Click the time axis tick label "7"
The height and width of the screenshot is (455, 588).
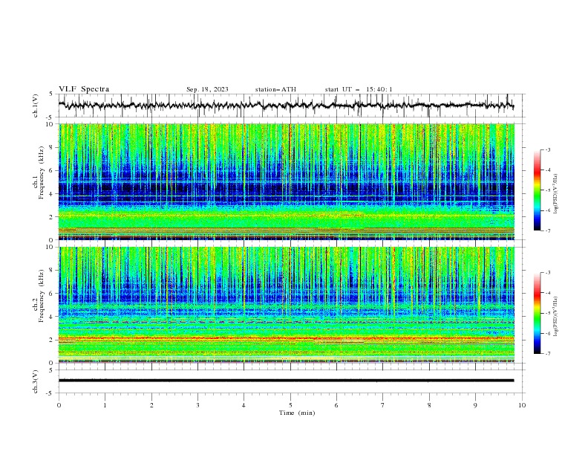tap(383, 405)
